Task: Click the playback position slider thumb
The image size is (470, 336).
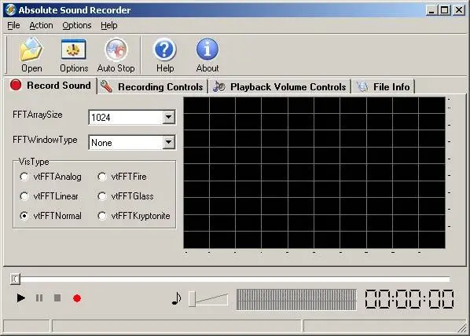Action: pyautogui.click(x=15, y=279)
